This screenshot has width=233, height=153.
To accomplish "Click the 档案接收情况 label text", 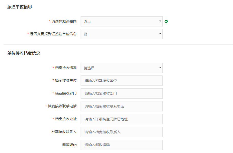I will coord(66,68).
